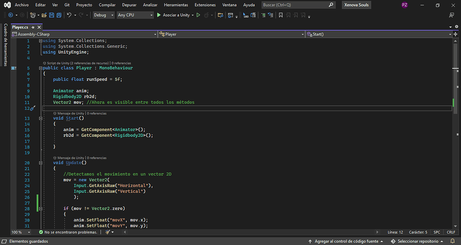Click Agregar al control de código fuente
Viewport: 461px width, 245px height.
pyautogui.click(x=346, y=241)
